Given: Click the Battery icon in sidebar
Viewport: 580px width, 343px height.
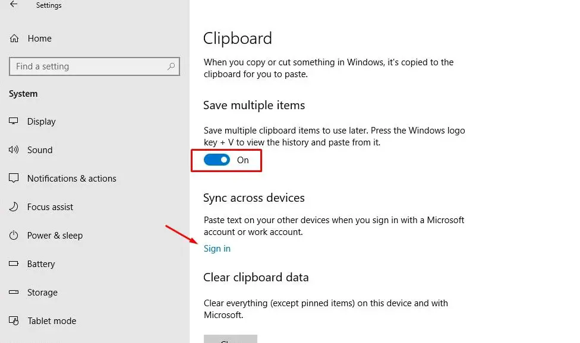Looking at the screenshot, I should click(14, 264).
